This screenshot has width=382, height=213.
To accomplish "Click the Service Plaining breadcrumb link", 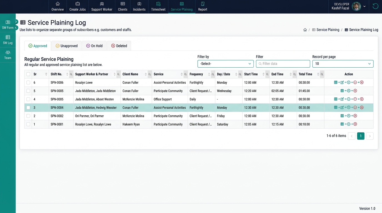I will [x=328, y=30].
